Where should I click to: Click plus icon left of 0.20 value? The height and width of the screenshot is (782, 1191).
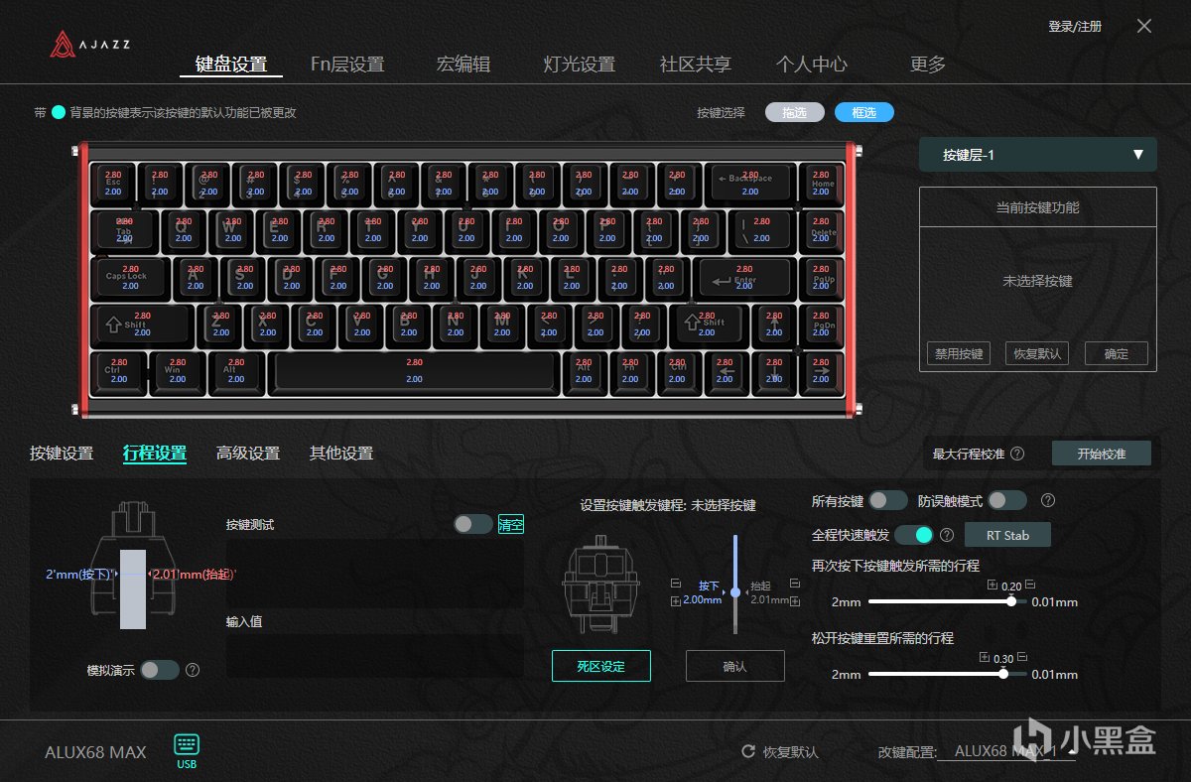[x=992, y=585]
